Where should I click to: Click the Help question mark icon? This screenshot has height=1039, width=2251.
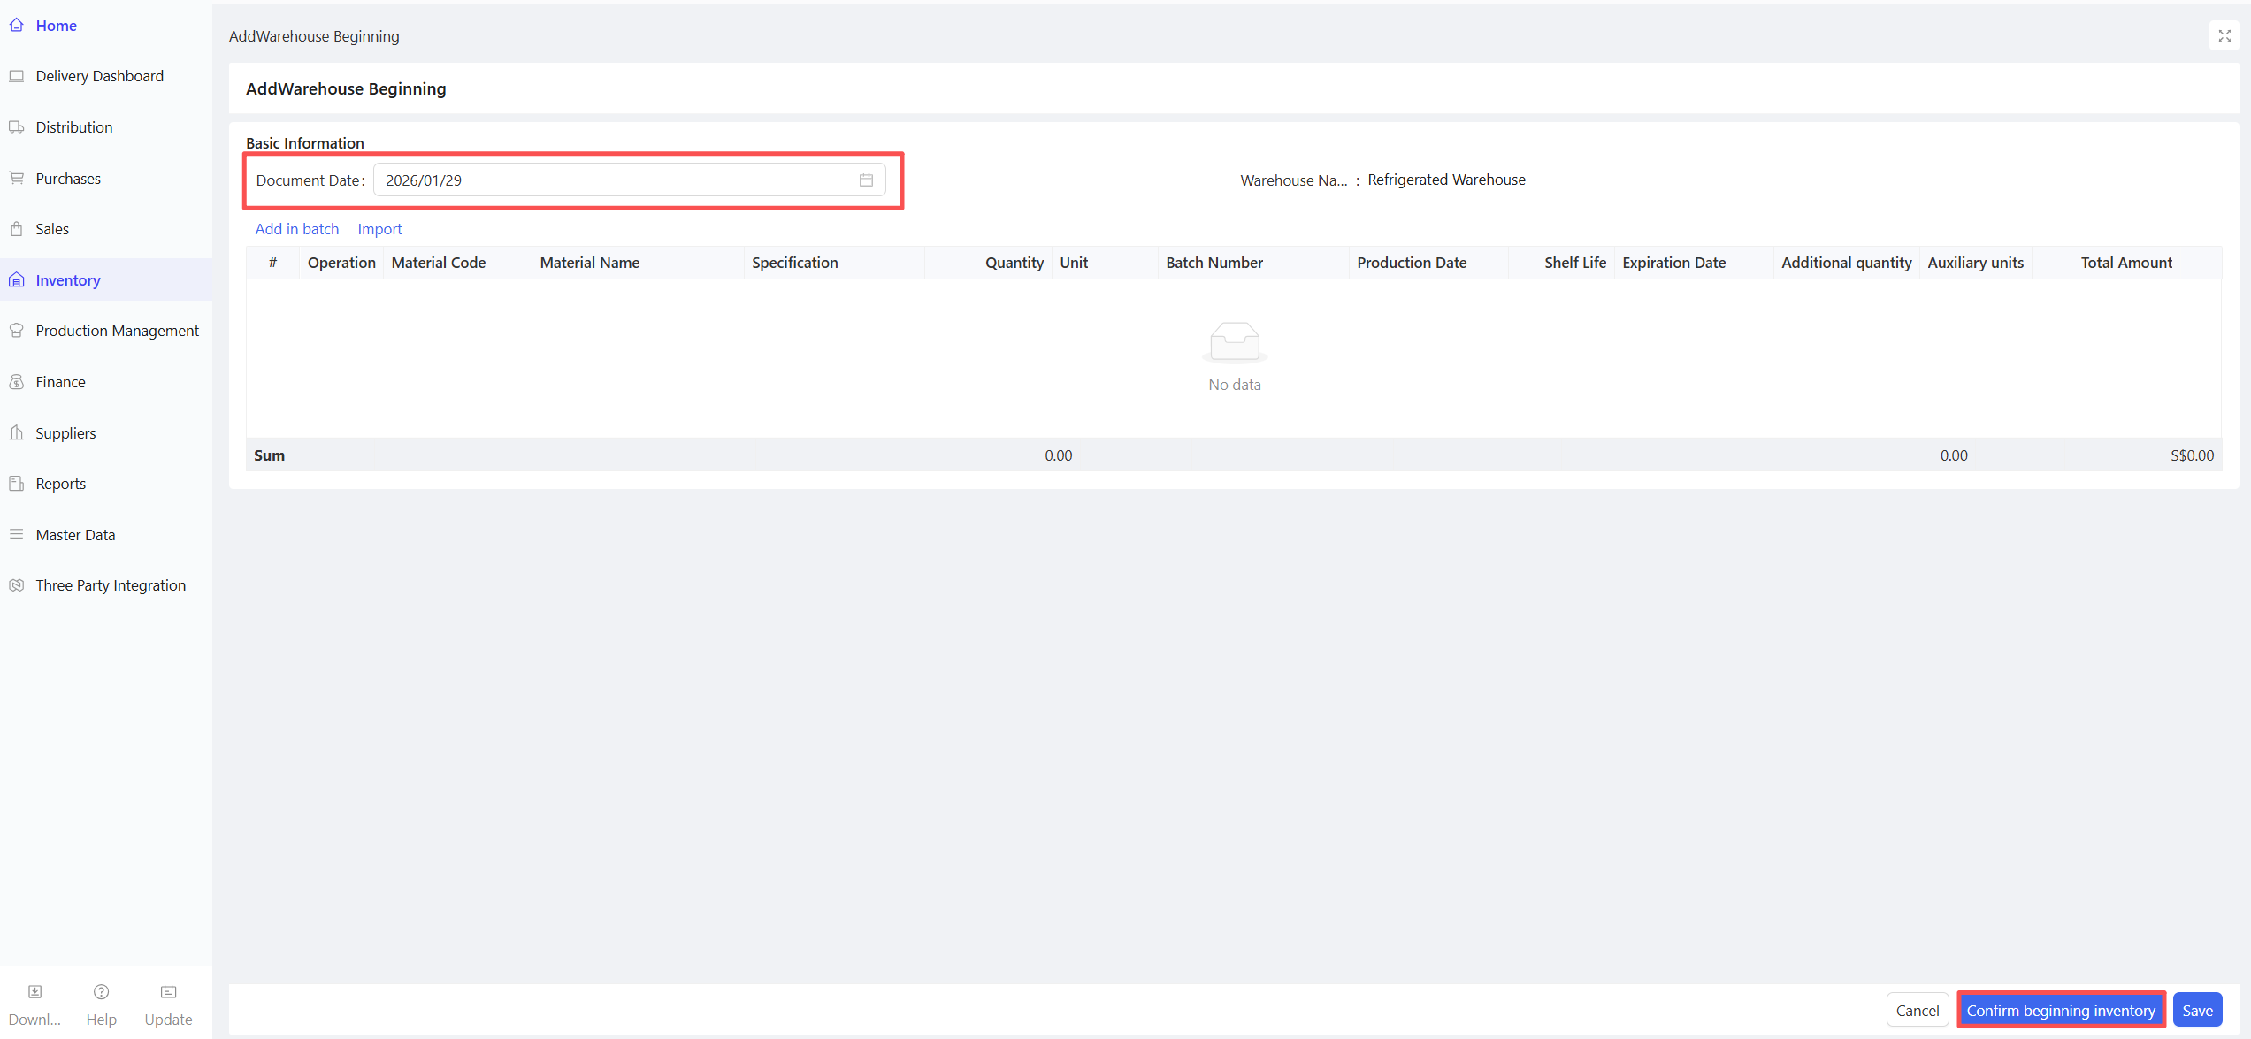pyautogui.click(x=101, y=992)
